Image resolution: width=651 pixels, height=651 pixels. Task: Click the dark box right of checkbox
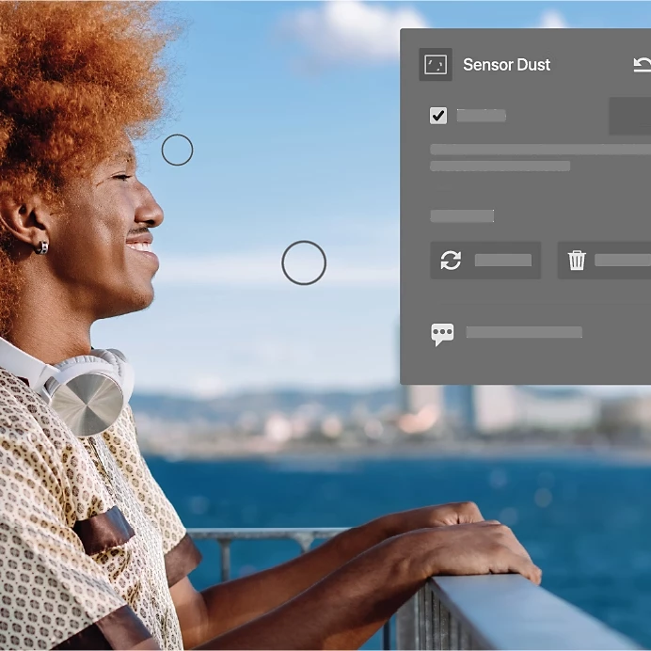[629, 116]
